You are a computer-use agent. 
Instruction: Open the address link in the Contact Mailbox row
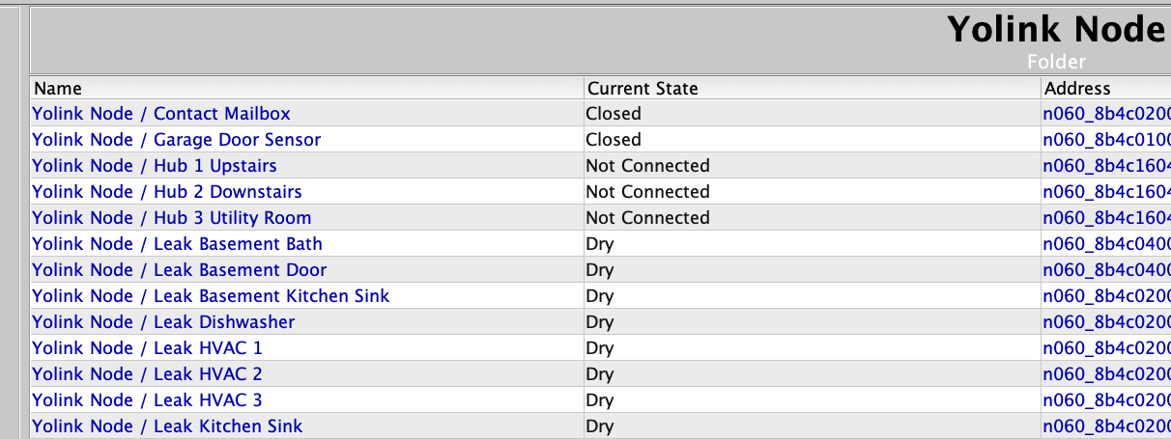point(1106,114)
